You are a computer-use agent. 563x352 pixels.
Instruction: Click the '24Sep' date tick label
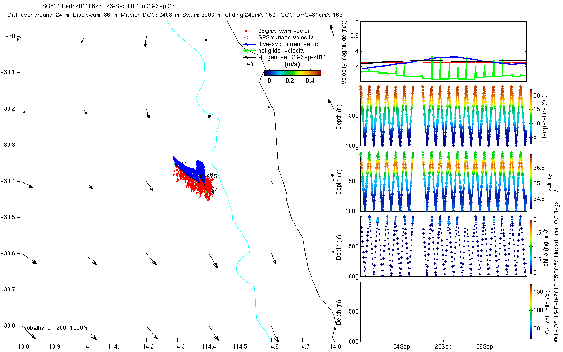tap(402, 347)
